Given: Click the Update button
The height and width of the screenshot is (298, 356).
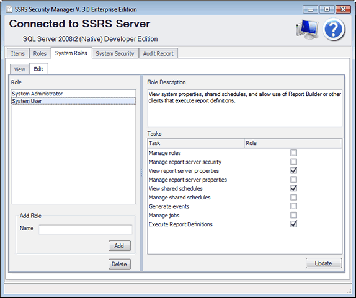Looking at the screenshot, I should coord(324,263).
